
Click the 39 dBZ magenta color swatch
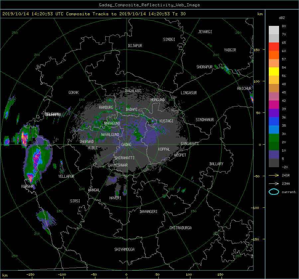pos(274,105)
